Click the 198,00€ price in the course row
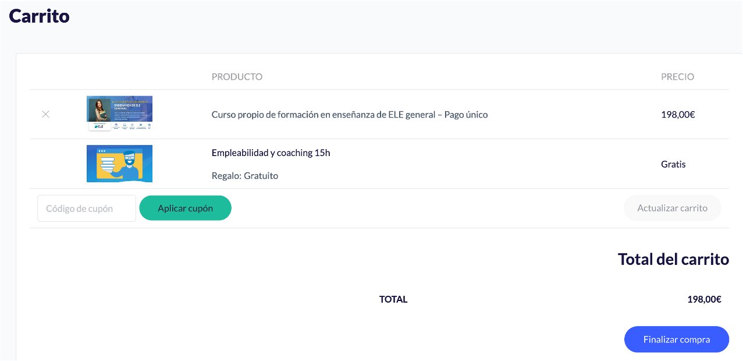The width and height of the screenshot is (743, 361). coord(678,115)
